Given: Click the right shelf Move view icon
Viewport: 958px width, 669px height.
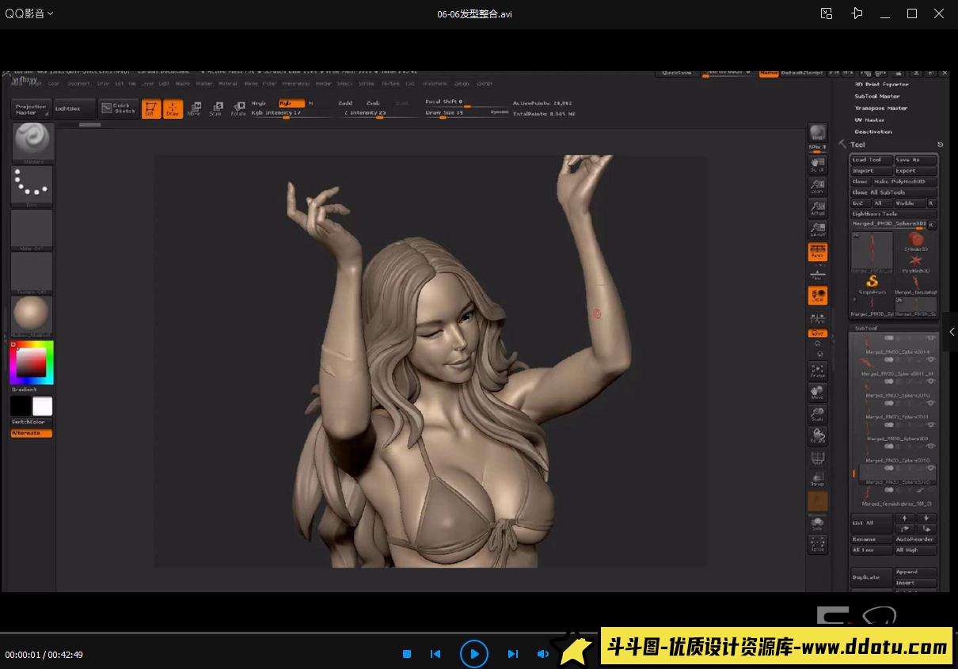Looking at the screenshot, I should click(x=818, y=392).
